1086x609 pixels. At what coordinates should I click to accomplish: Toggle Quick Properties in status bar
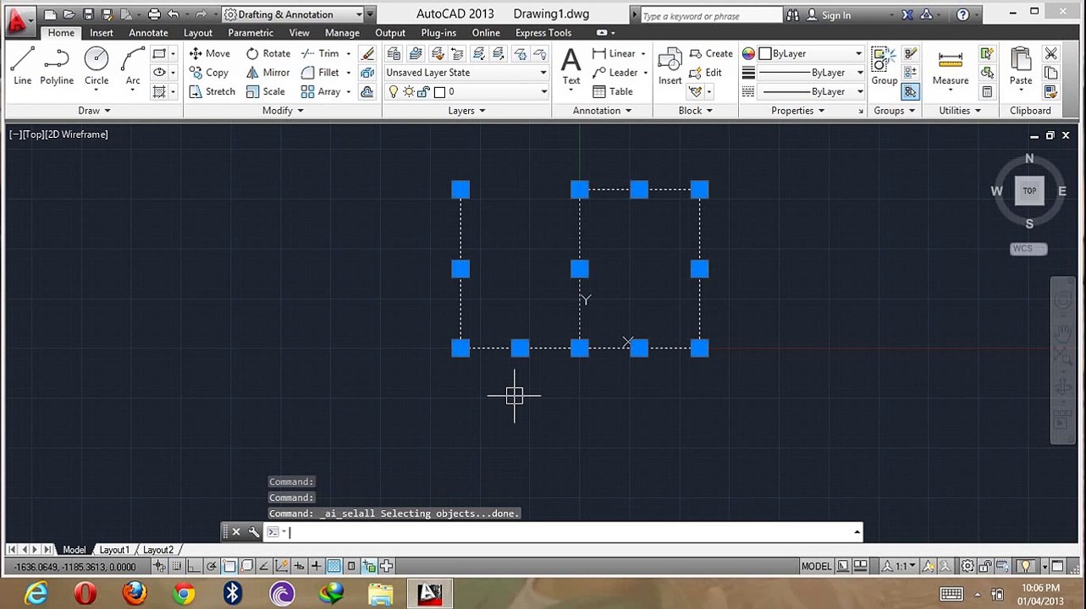[x=351, y=566]
